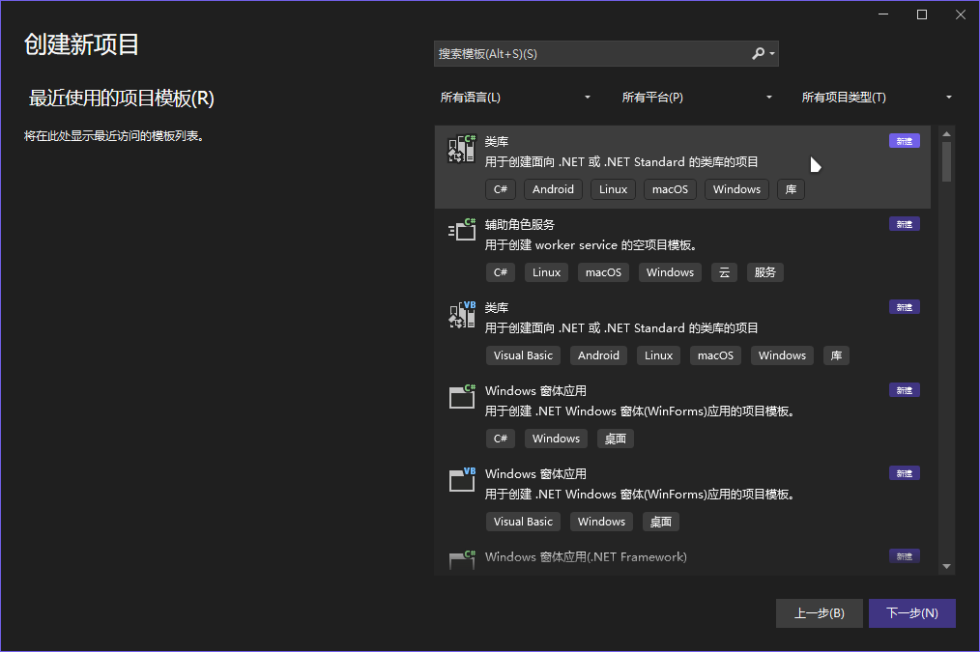980x652 pixels.
Task: Select the 云 tag under 辅助角色服务
Action: [x=724, y=271]
